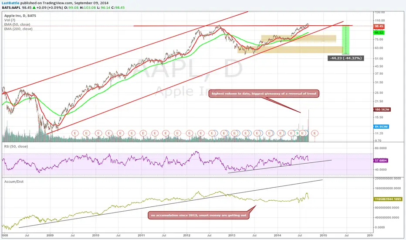Click the green S split marker

pos(297,133)
